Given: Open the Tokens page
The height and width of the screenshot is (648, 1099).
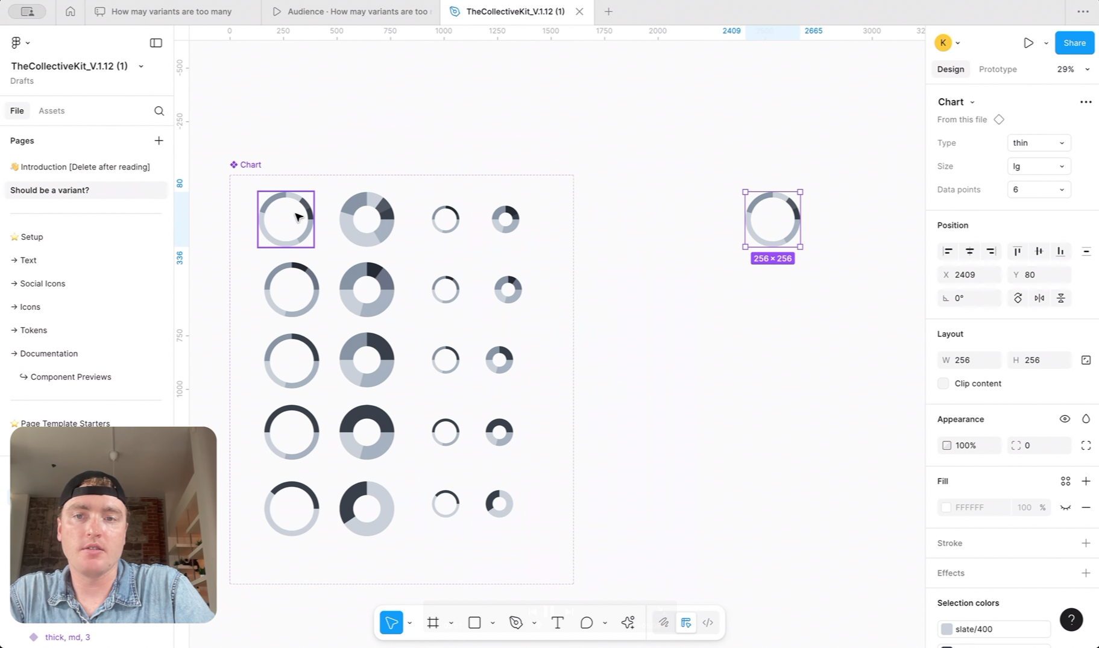Looking at the screenshot, I should 33,330.
